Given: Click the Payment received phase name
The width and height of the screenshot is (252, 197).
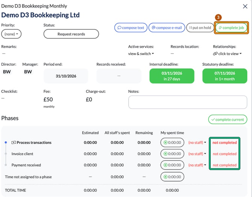Looking at the screenshot, I should pyautogui.click(x=26, y=165).
